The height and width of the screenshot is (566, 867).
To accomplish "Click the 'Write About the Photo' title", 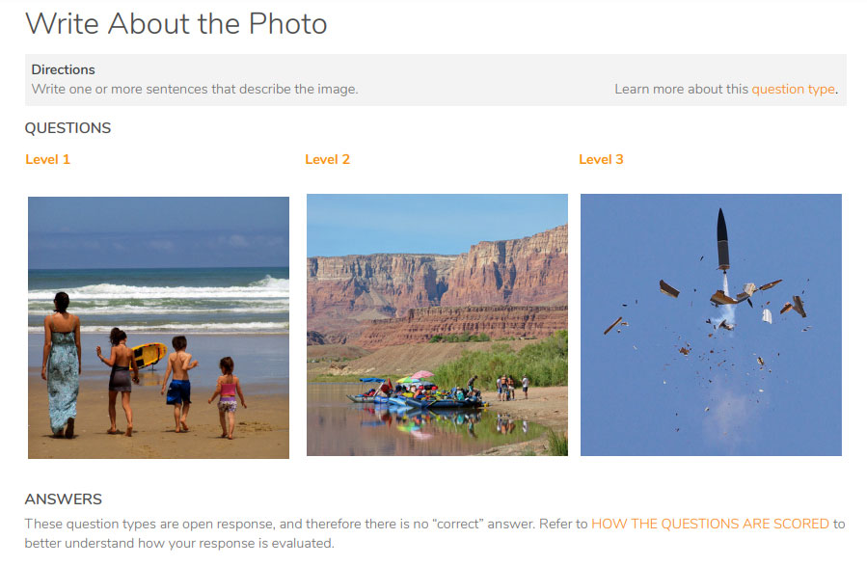I will [x=176, y=24].
